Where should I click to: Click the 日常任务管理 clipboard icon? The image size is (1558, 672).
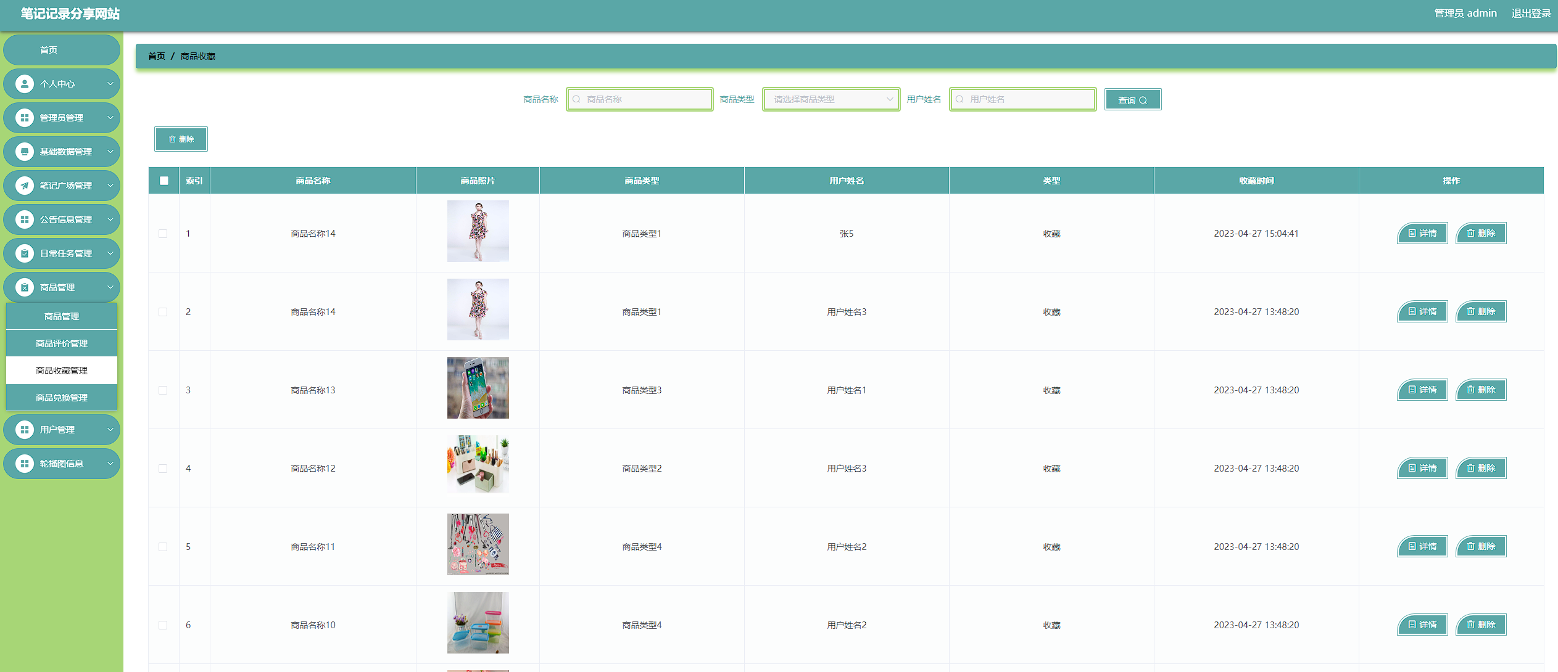tap(25, 253)
